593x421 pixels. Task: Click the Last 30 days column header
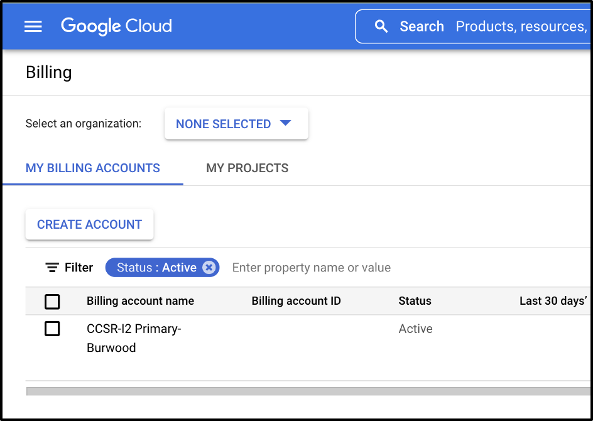(x=553, y=301)
